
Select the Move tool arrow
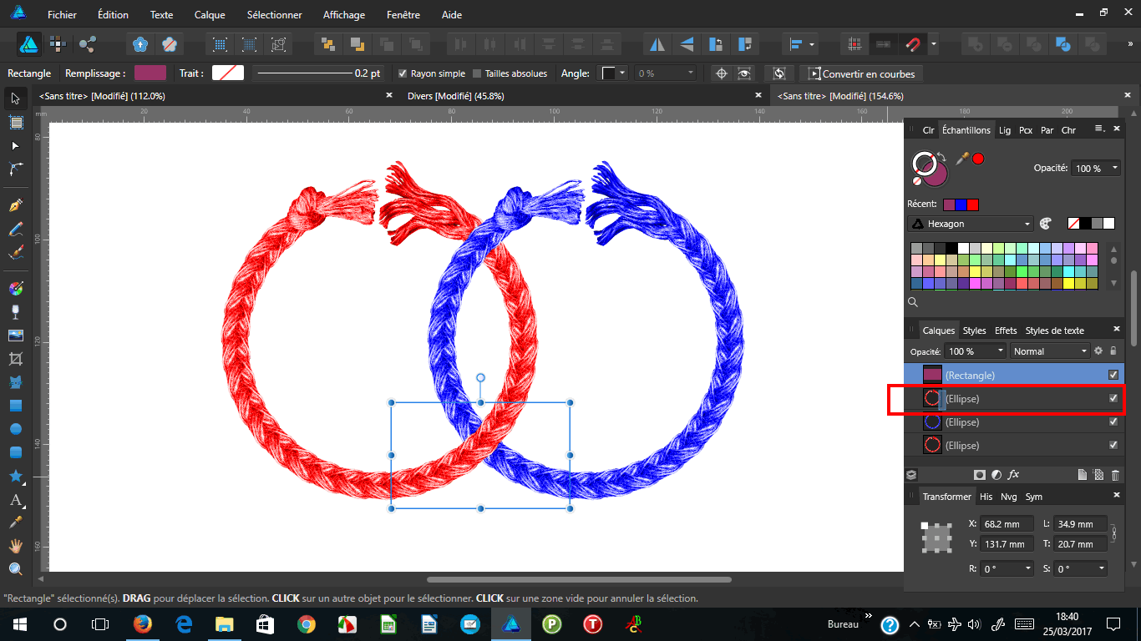[15, 99]
